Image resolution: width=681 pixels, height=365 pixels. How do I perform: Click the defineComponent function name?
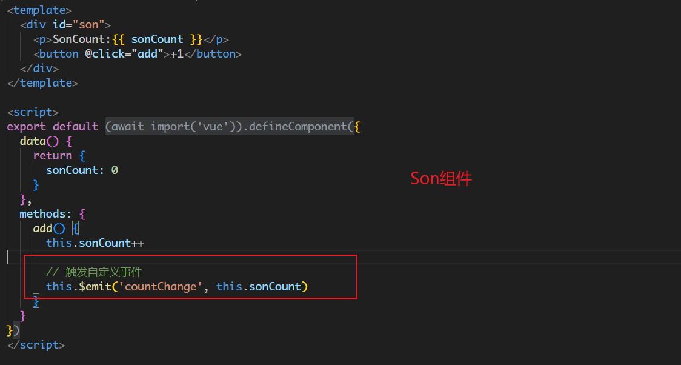pyautogui.click(x=299, y=127)
